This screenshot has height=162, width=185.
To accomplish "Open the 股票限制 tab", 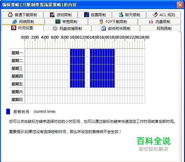I will 95,15.
